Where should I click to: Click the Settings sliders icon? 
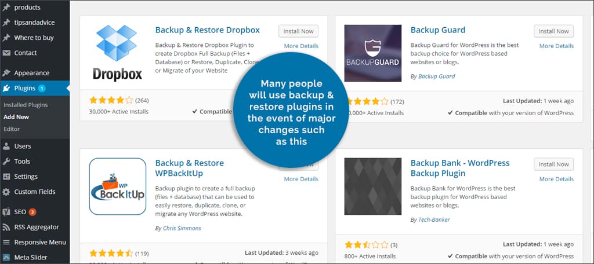(x=6, y=177)
